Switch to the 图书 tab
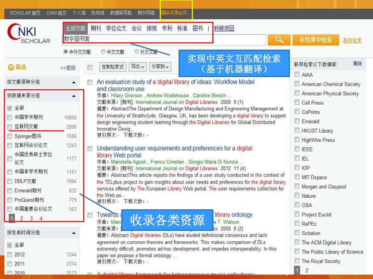373x279 pixels. point(198,28)
